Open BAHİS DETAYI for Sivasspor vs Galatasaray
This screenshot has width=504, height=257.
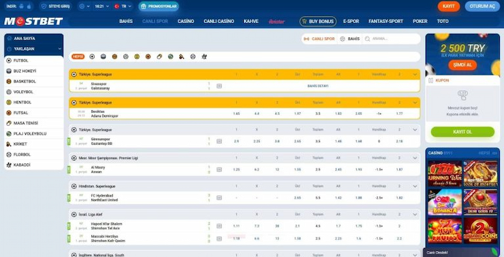click(x=318, y=86)
